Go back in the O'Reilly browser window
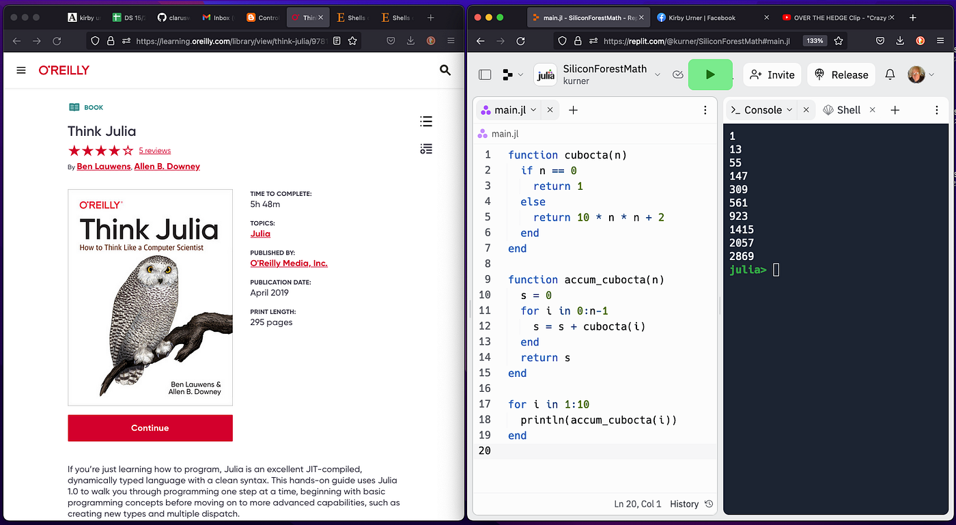The image size is (956, 525). (x=16, y=41)
